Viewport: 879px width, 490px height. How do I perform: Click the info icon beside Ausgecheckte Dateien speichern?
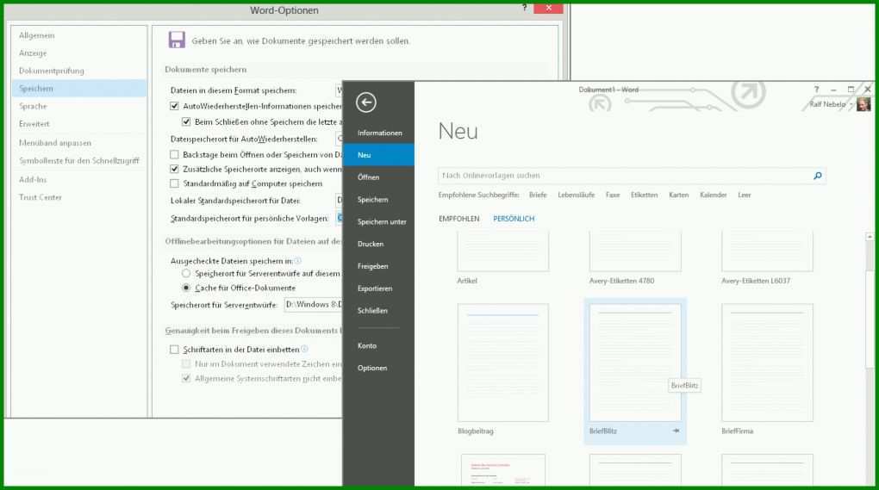297,260
